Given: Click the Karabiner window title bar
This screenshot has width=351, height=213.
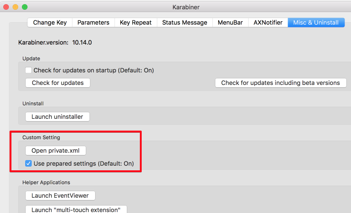Looking at the screenshot, I should click(186, 7).
